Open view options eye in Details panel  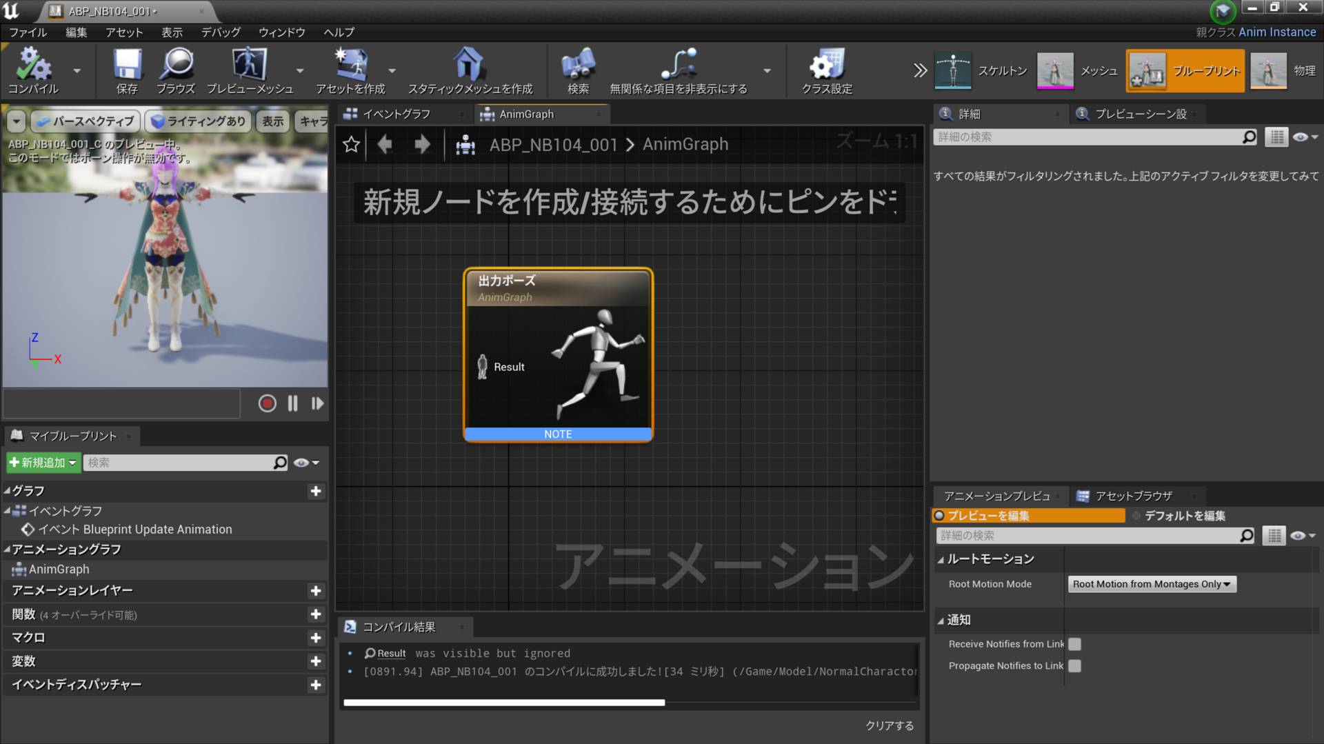(x=1305, y=137)
